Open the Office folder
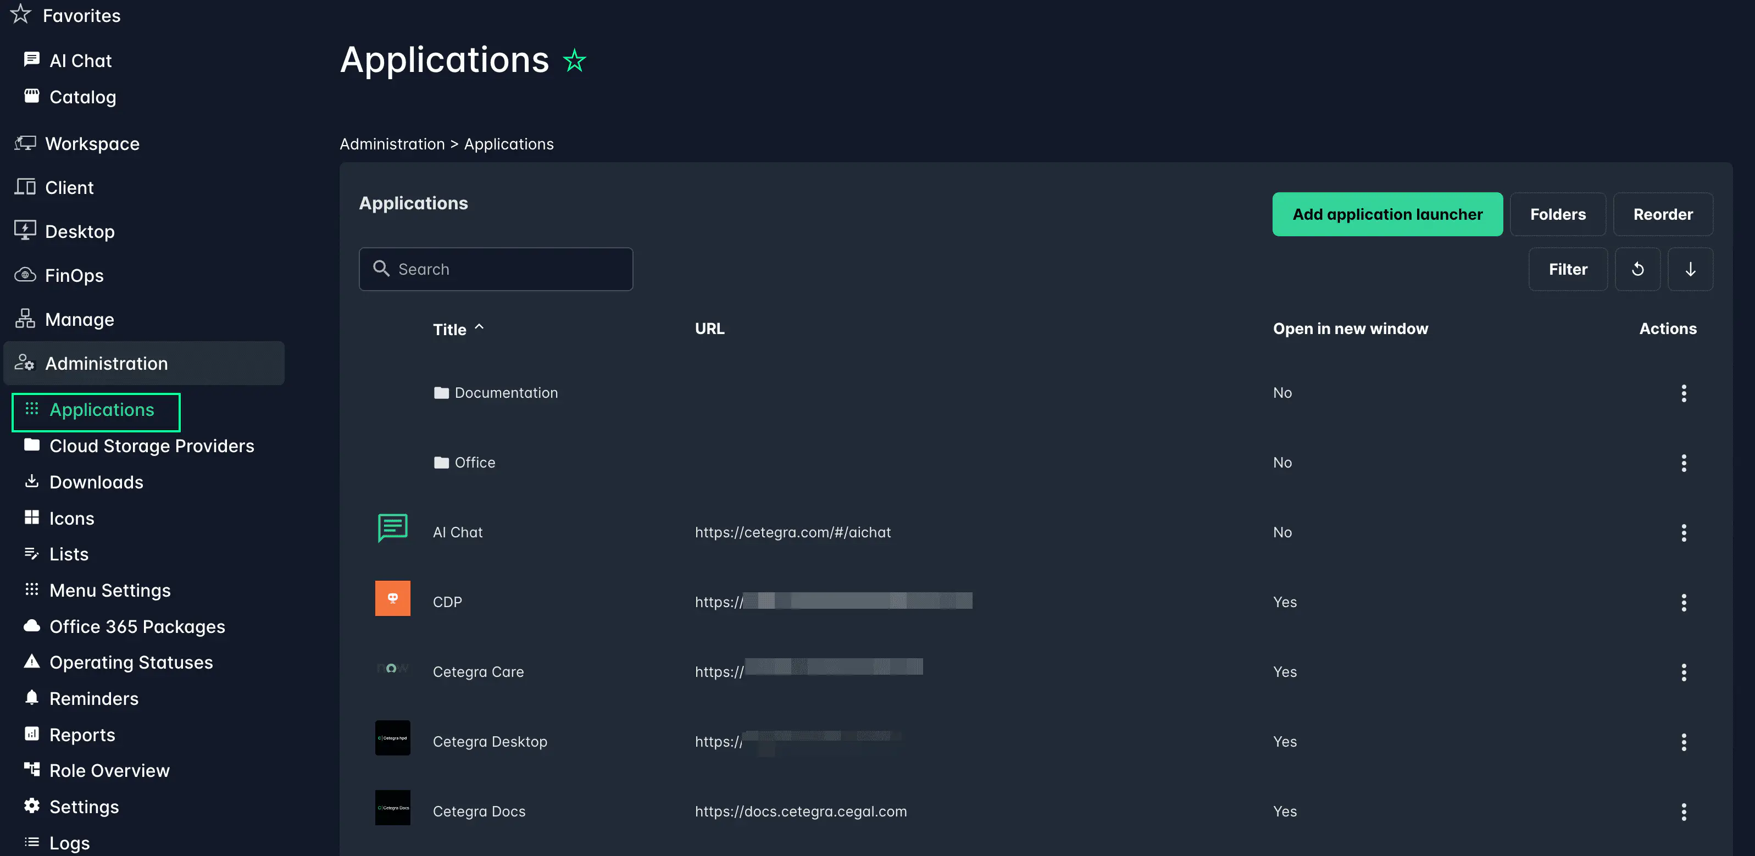Viewport: 1755px width, 856px height. click(x=474, y=463)
